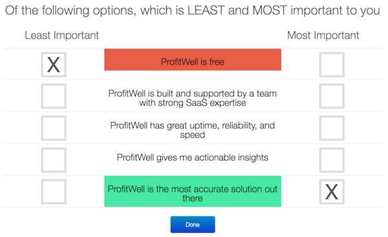Click the Most Important column header
Viewport: 388px width, 237px height.
(x=323, y=36)
